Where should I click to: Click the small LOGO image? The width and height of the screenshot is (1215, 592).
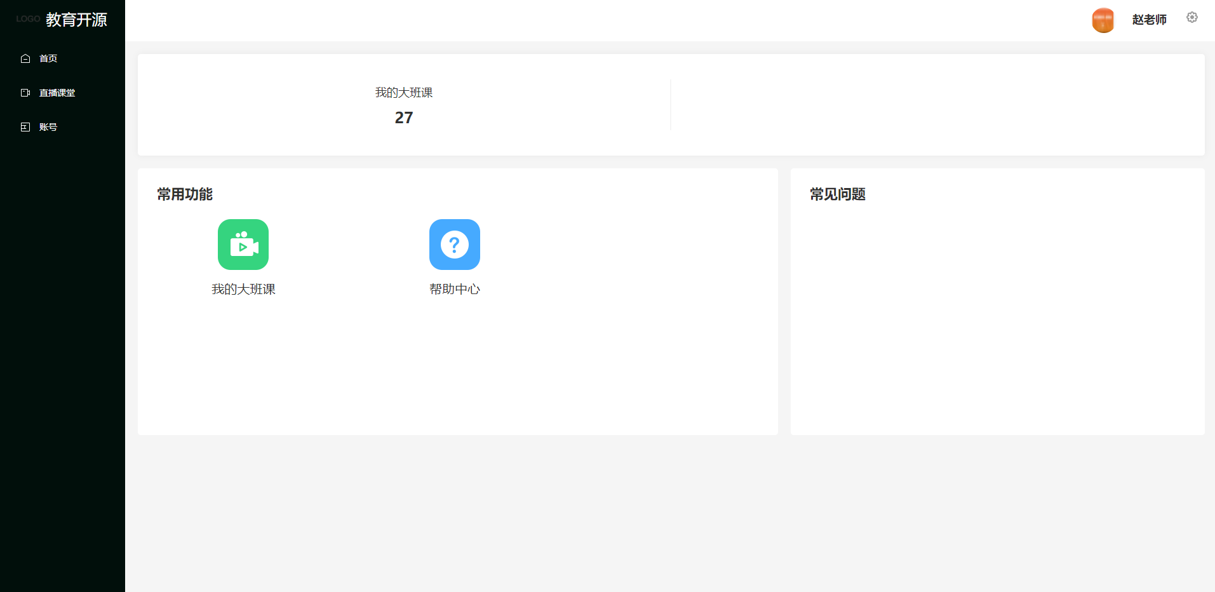coord(28,19)
